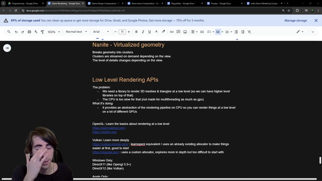Print the document
Image resolution: width=322 pixels, height=181 pixels.
coord(29,32)
